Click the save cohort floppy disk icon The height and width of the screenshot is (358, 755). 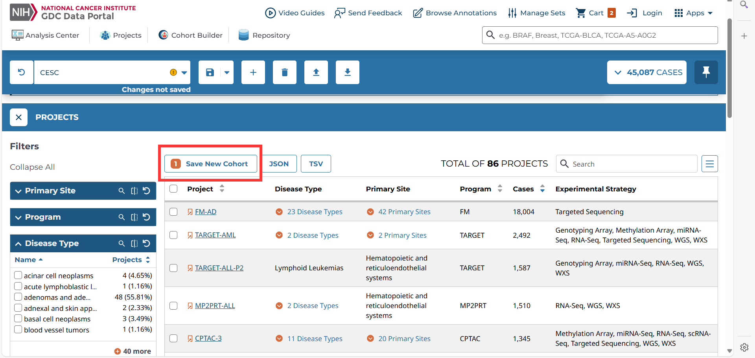pos(210,72)
